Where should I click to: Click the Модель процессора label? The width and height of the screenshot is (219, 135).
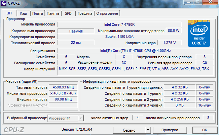click(38, 24)
